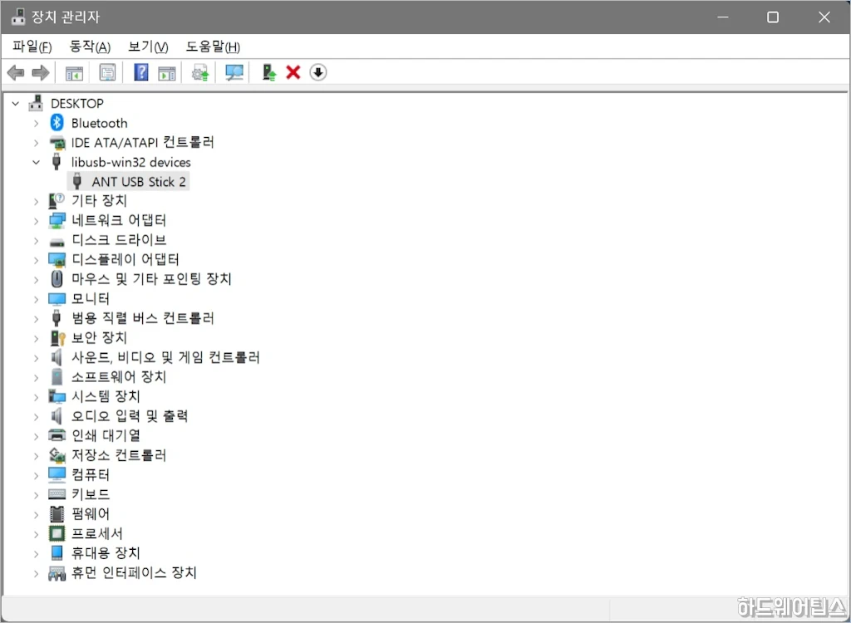Expand the 모니터 category
This screenshot has width=851, height=623.
pyautogui.click(x=36, y=299)
